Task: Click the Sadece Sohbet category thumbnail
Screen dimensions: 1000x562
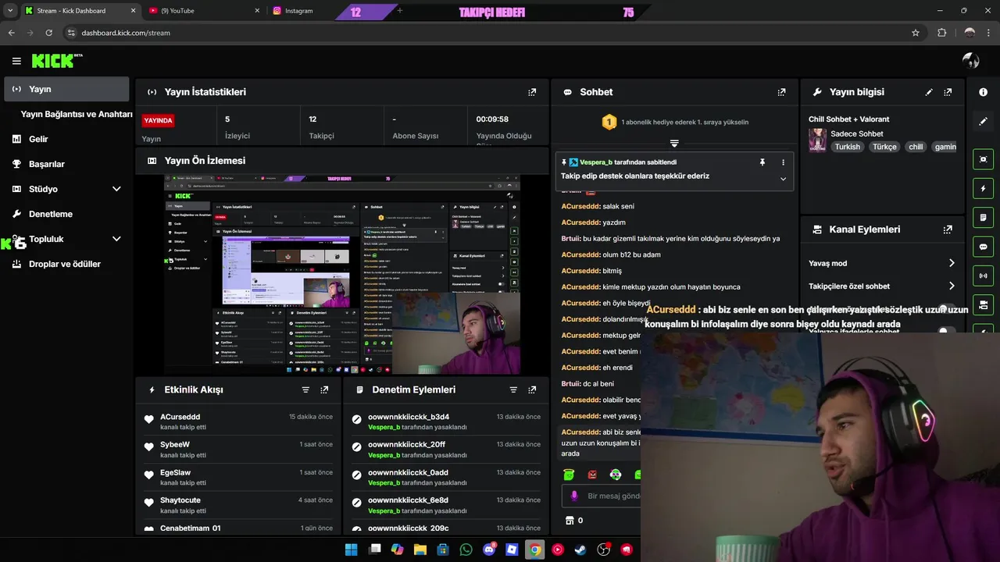Action: (x=817, y=140)
